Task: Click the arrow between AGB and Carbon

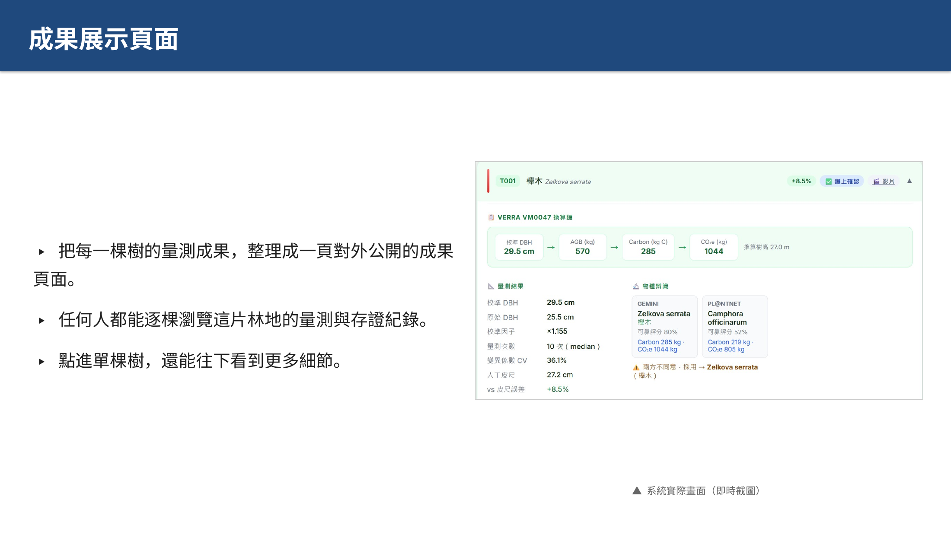Action: [x=614, y=248]
